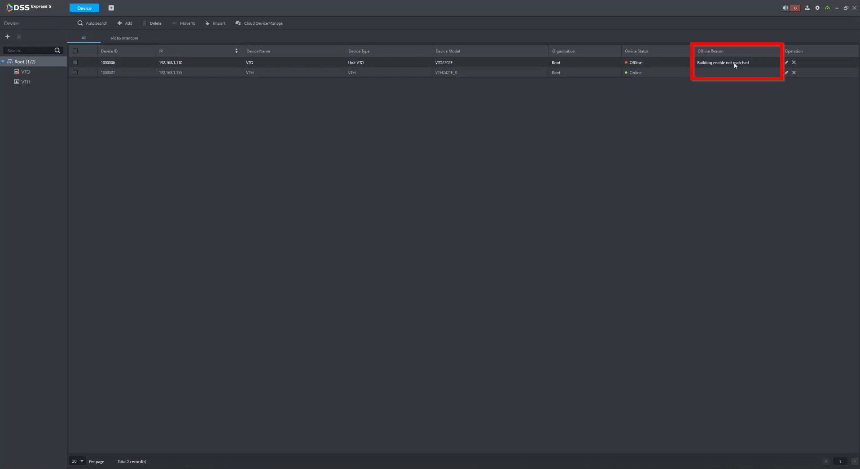
Task: Edit the offline VTO device with pencil icon
Action: coord(786,62)
